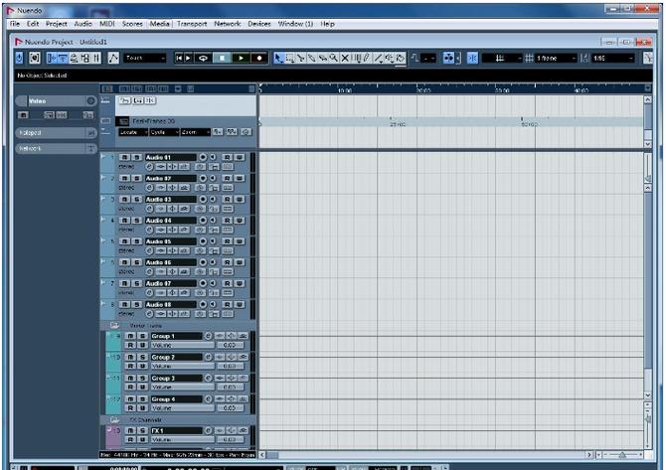Go to the previous marker

click(179, 58)
